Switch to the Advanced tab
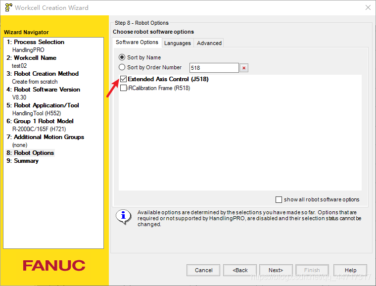 pyautogui.click(x=209, y=43)
